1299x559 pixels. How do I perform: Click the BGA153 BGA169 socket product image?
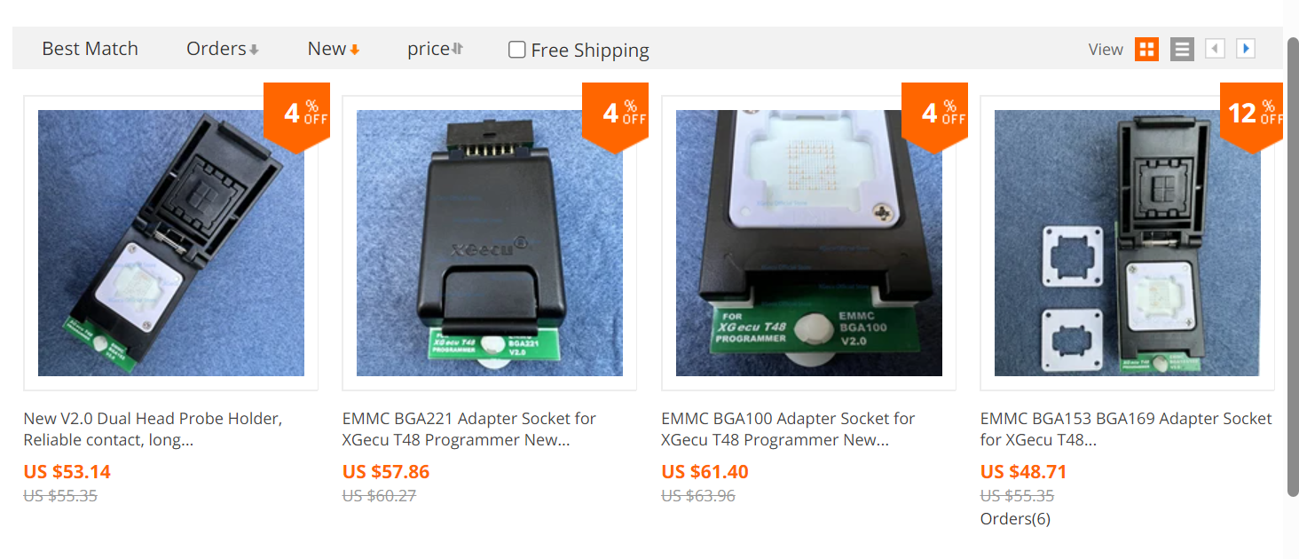1127,243
